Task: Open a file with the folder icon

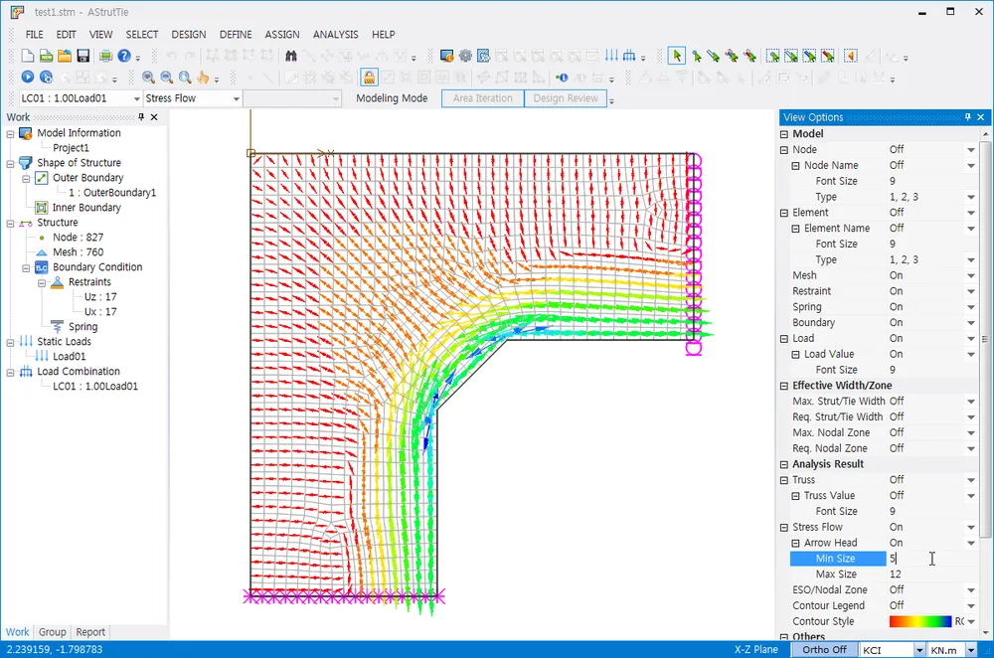Action: click(64, 56)
